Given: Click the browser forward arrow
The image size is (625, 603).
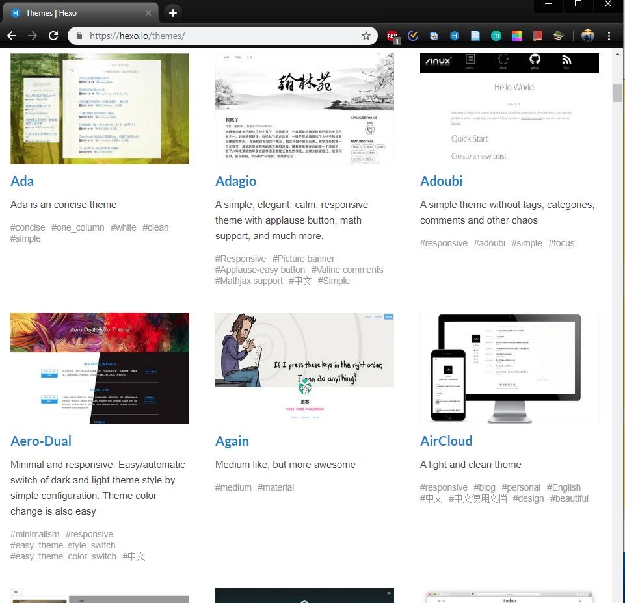Looking at the screenshot, I should click(33, 36).
